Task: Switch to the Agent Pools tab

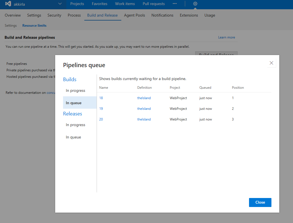Action: [134, 15]
